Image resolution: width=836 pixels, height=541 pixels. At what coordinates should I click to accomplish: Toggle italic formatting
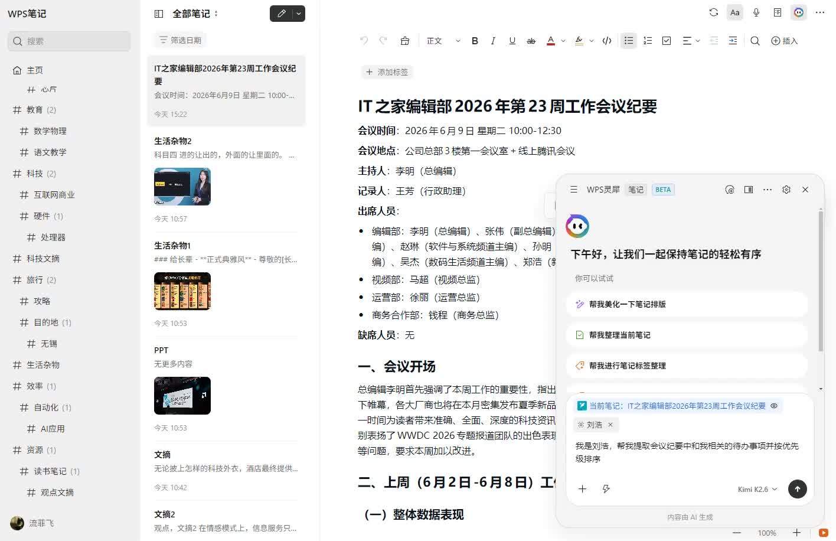point(493,41)
